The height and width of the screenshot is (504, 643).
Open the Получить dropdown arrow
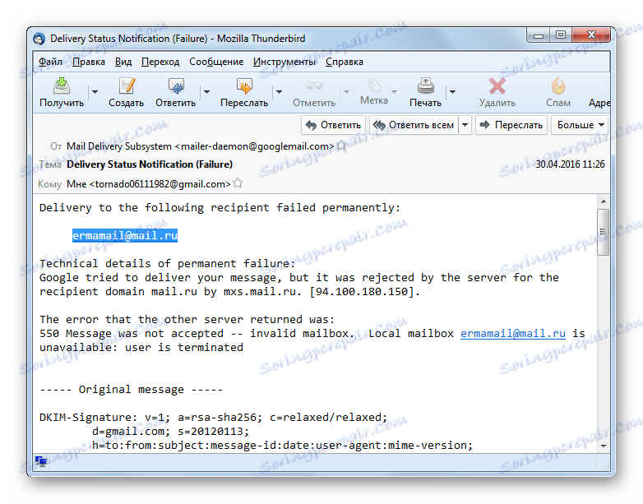[x=95, y=92]
